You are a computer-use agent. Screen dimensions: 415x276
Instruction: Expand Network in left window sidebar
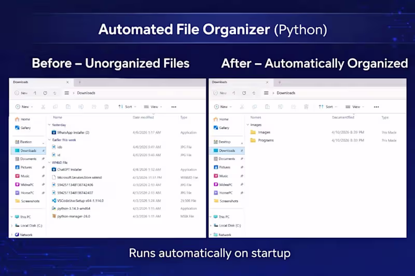point(11,235)
